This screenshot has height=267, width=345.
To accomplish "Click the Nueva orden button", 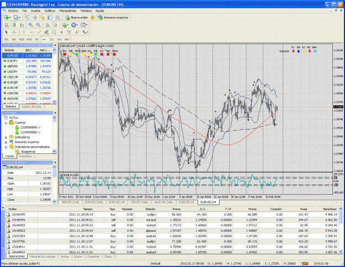I will tap(77, 18).
